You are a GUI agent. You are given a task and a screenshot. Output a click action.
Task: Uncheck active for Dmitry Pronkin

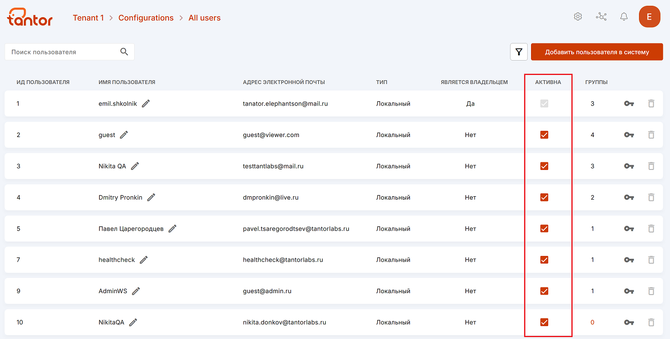[x=544, y=197]
